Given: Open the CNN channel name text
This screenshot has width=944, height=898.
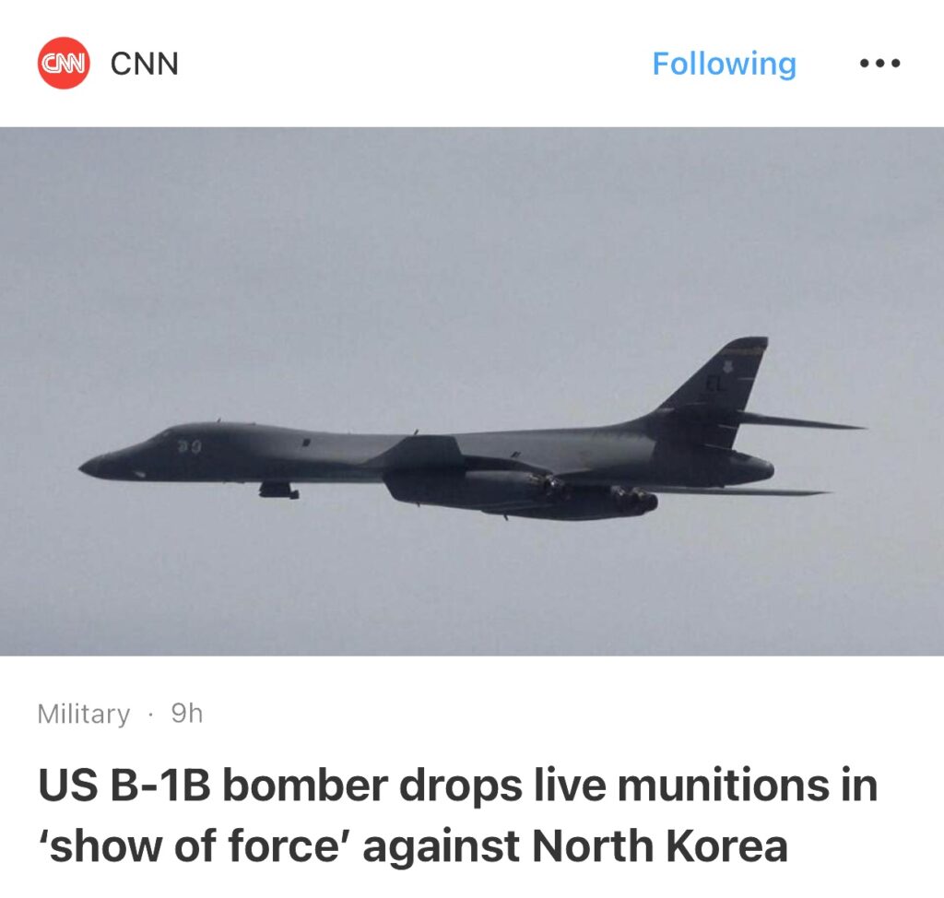Looking at the screenshot, I should point(145,64).
